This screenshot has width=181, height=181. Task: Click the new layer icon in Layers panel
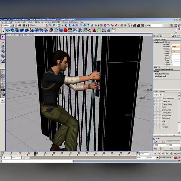[x=179, y=95]
